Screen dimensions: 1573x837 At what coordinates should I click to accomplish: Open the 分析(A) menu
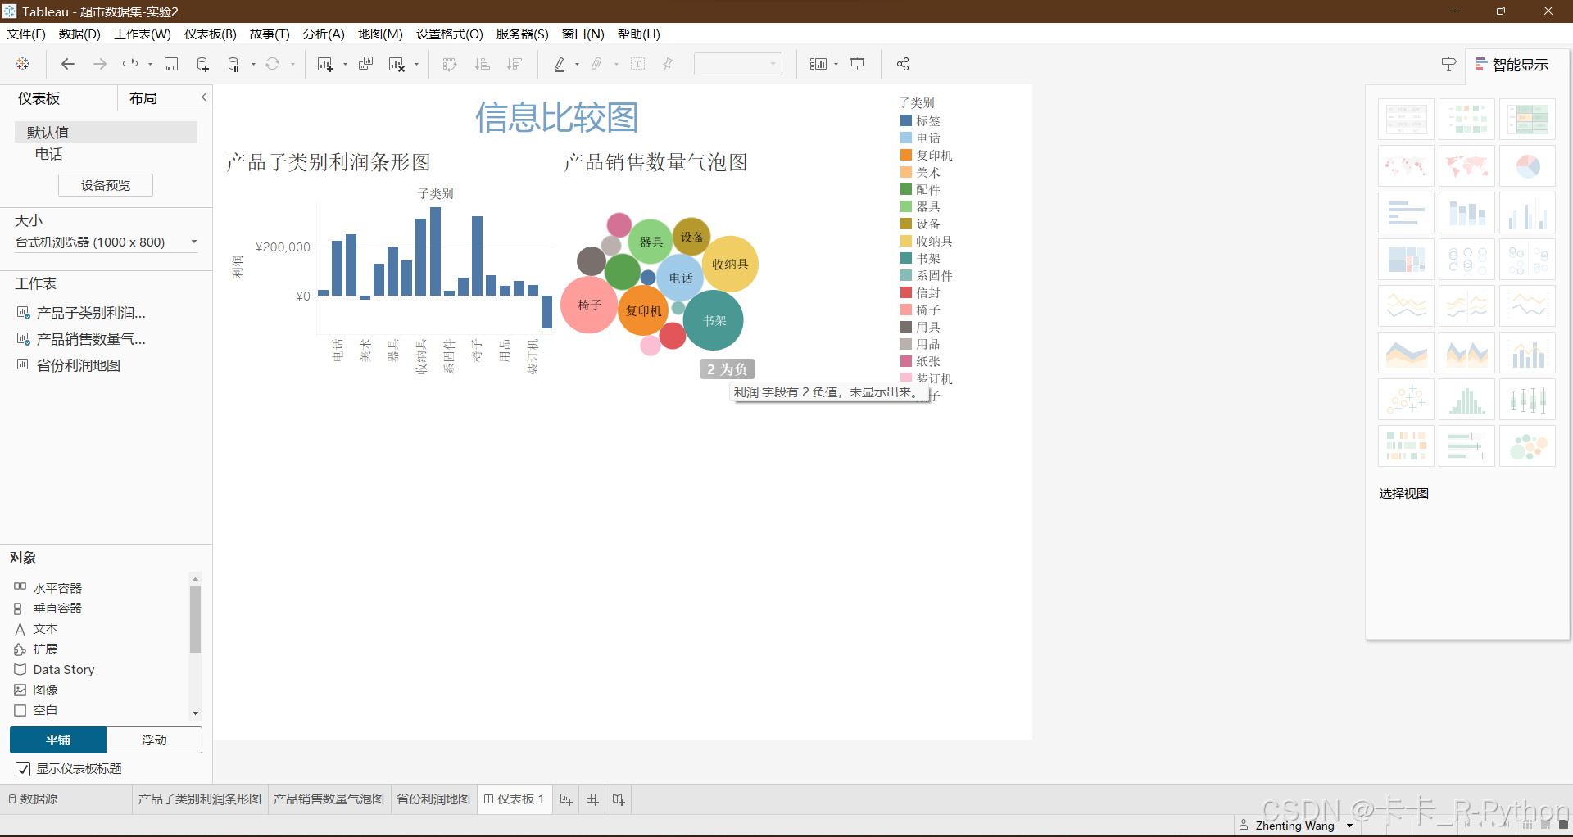tap(324, 34)
